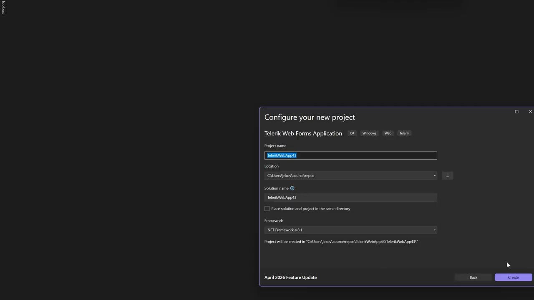The image size is (534, 300).
Task: Click the April 2026 Feature Update text
Action: tap(290, 277)
